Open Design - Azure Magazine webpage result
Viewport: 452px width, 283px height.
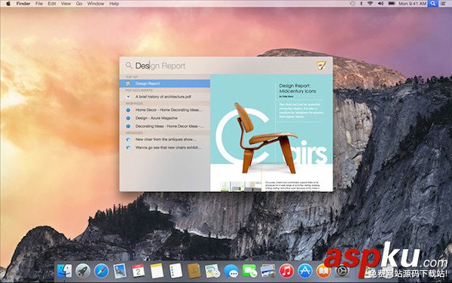164,118
